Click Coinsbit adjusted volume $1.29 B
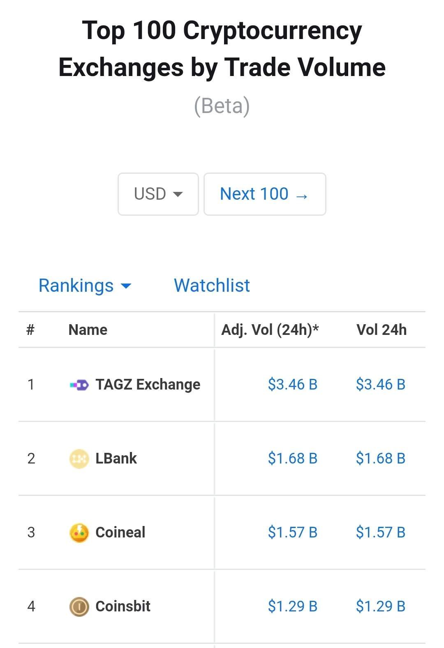 point(293,606)
